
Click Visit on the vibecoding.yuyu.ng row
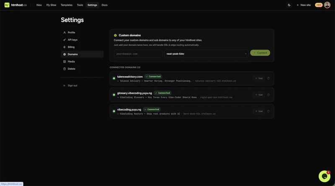click(259, 111)
